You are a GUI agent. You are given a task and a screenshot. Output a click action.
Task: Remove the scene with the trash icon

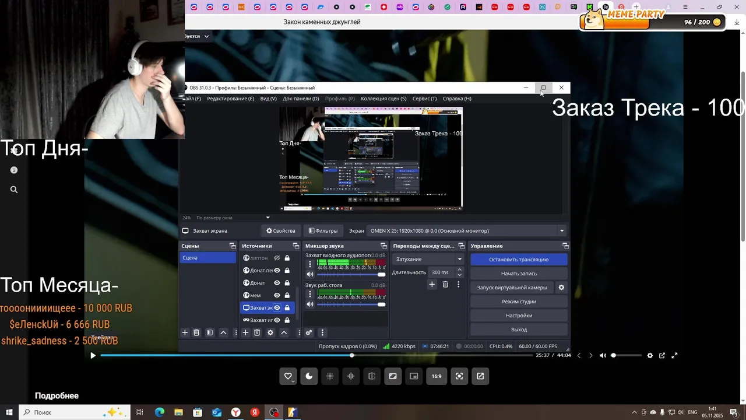coord(196,332)
